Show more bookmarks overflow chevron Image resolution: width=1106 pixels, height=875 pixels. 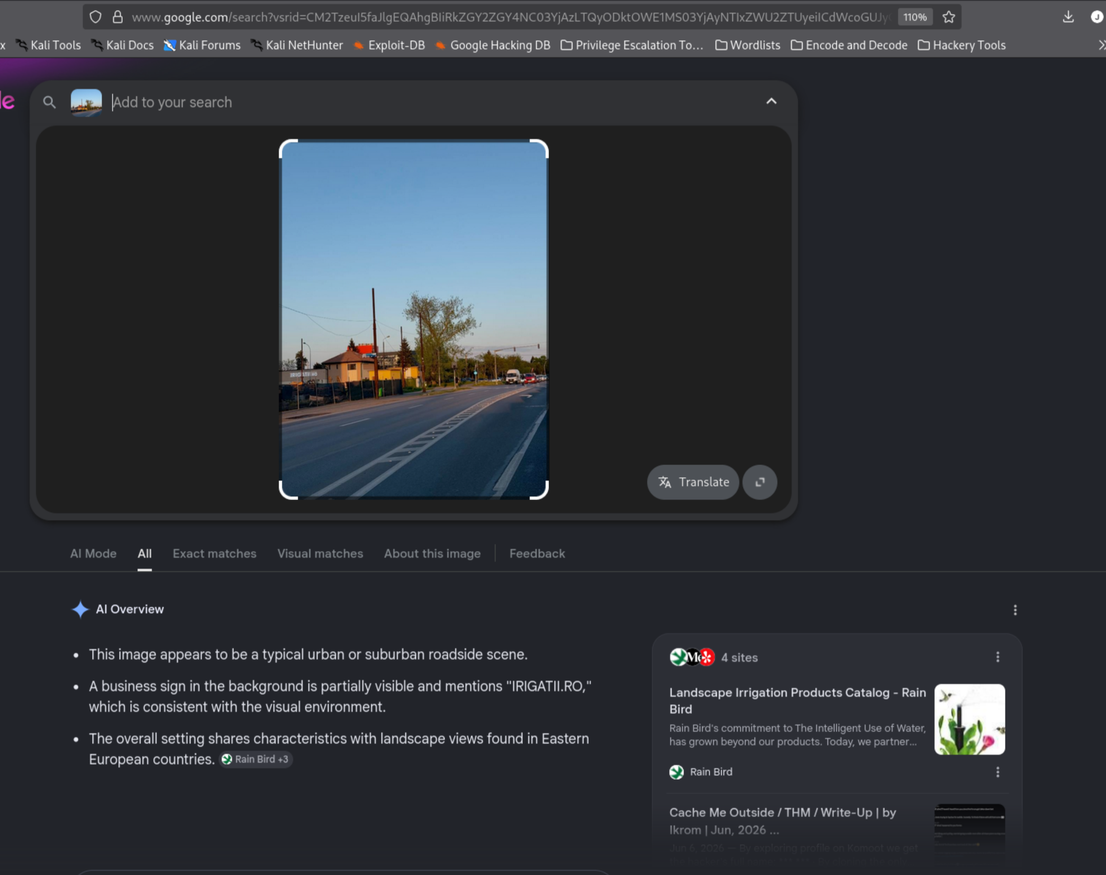(x=1101, y=45)
